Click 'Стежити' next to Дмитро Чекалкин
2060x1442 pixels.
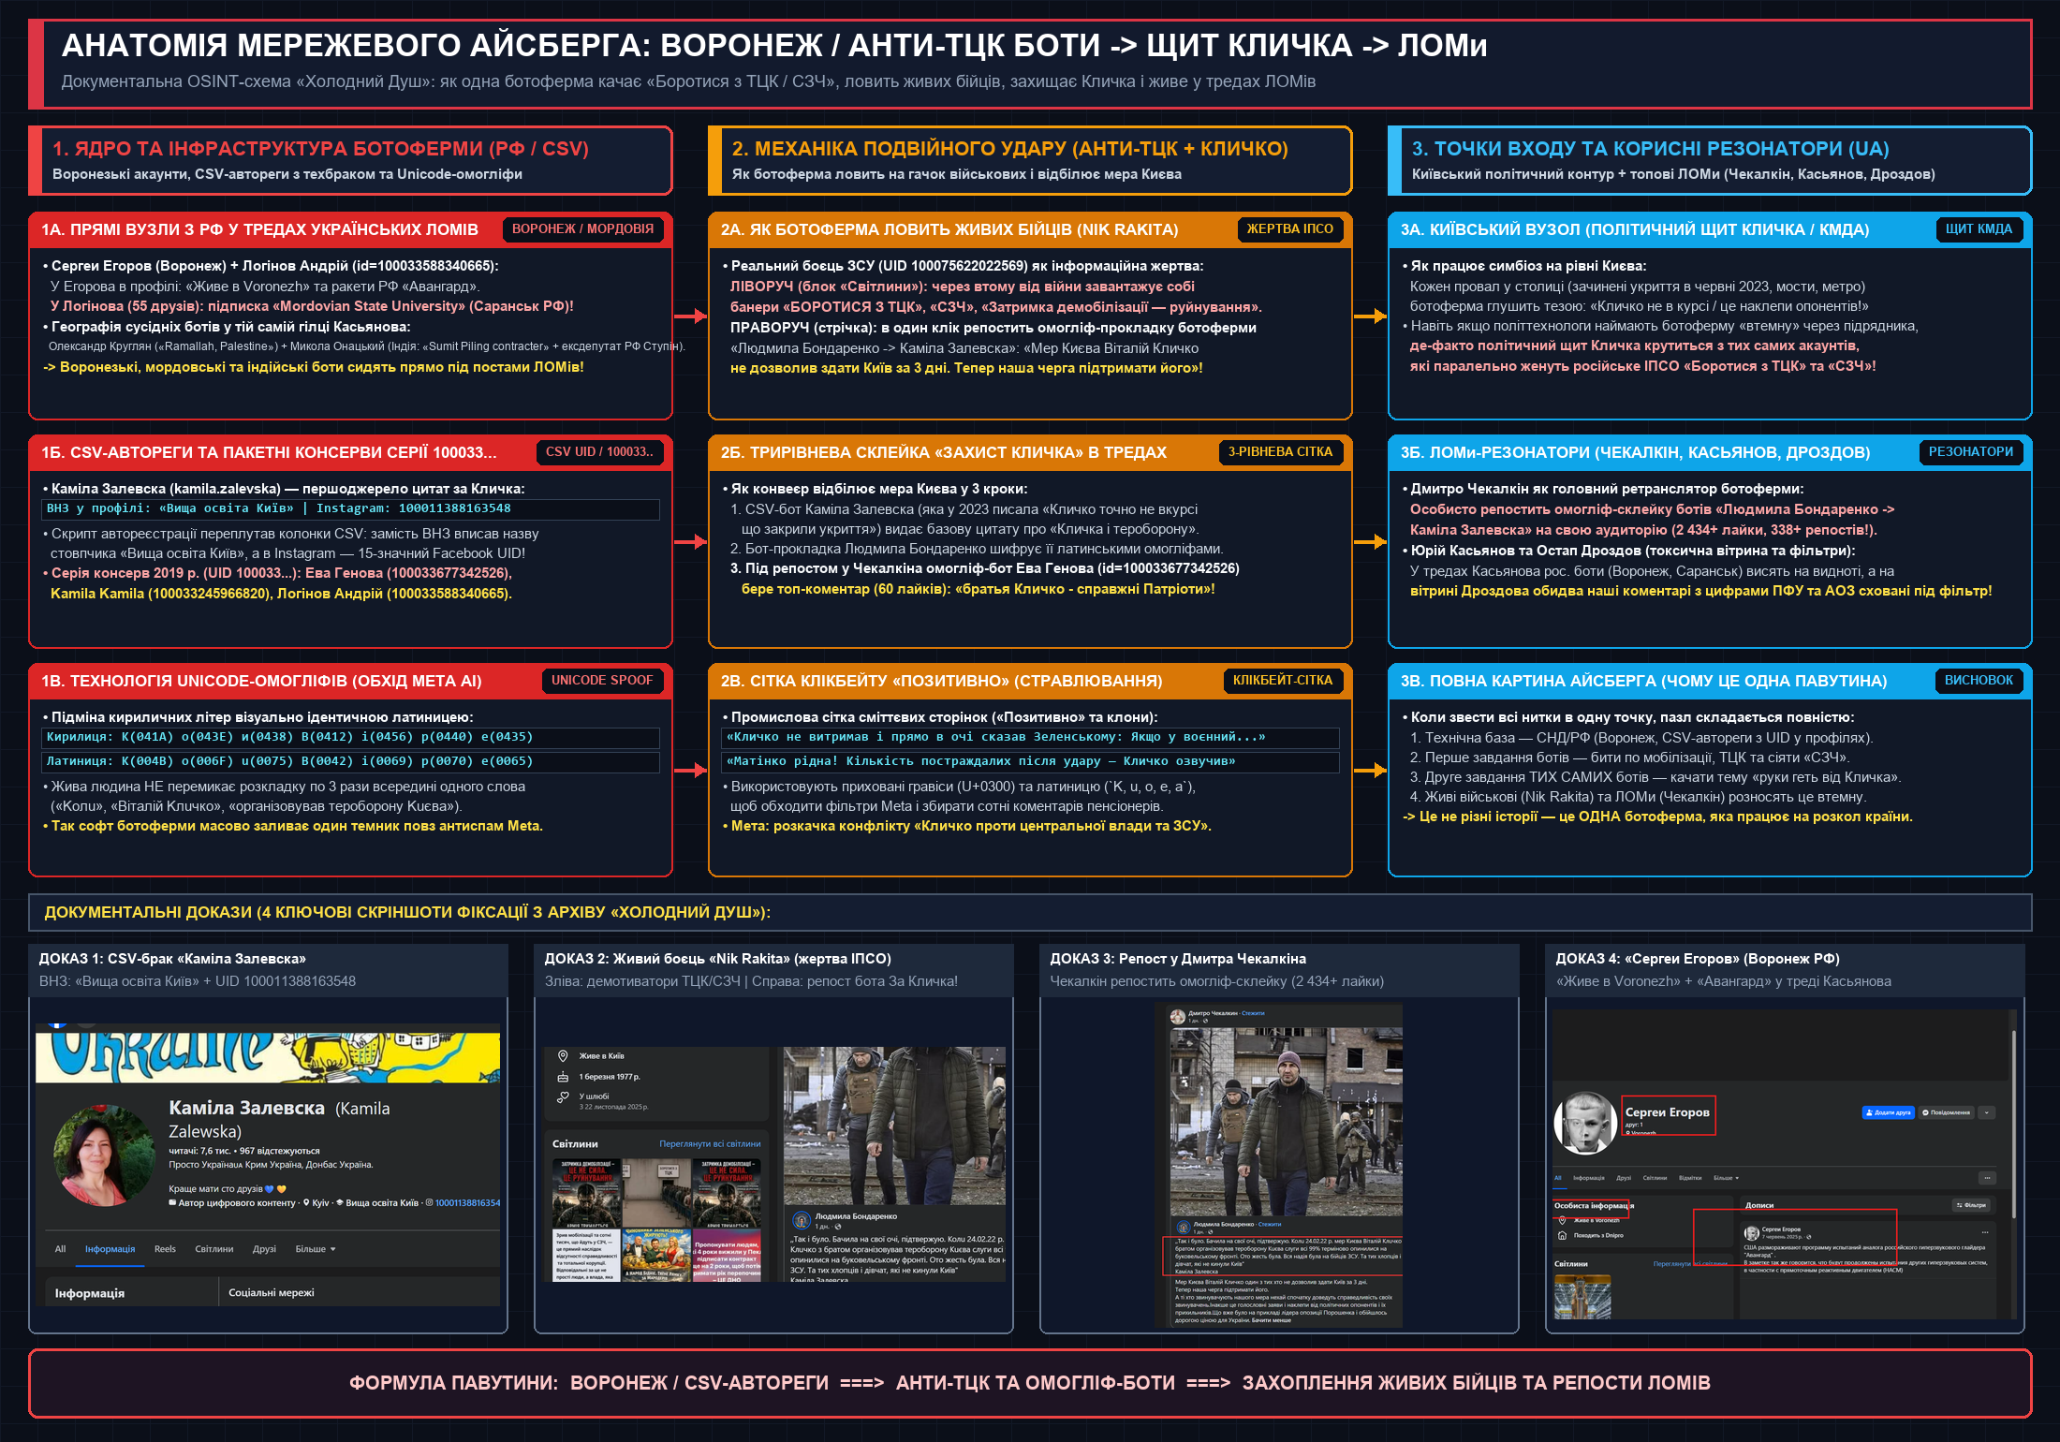[x=1253, y=1013]
